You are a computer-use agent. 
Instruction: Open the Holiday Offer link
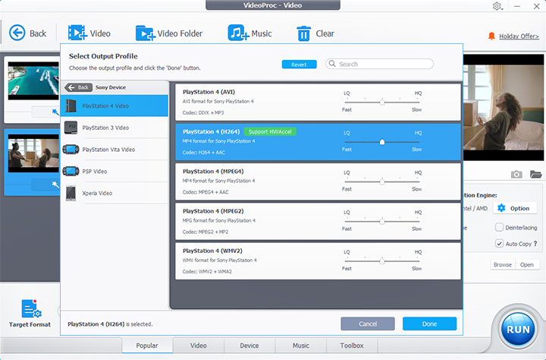pyautogui.click(x=519, y=36)
